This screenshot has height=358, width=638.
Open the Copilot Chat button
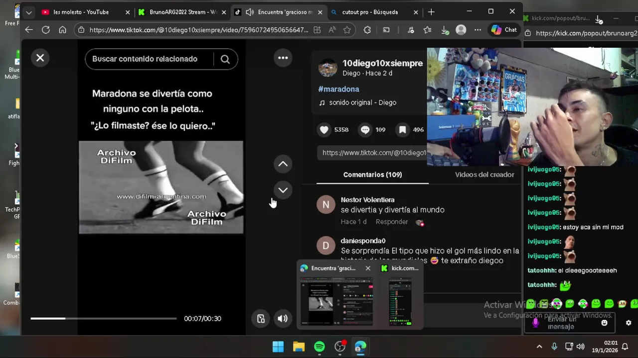(x=504, y=30)
